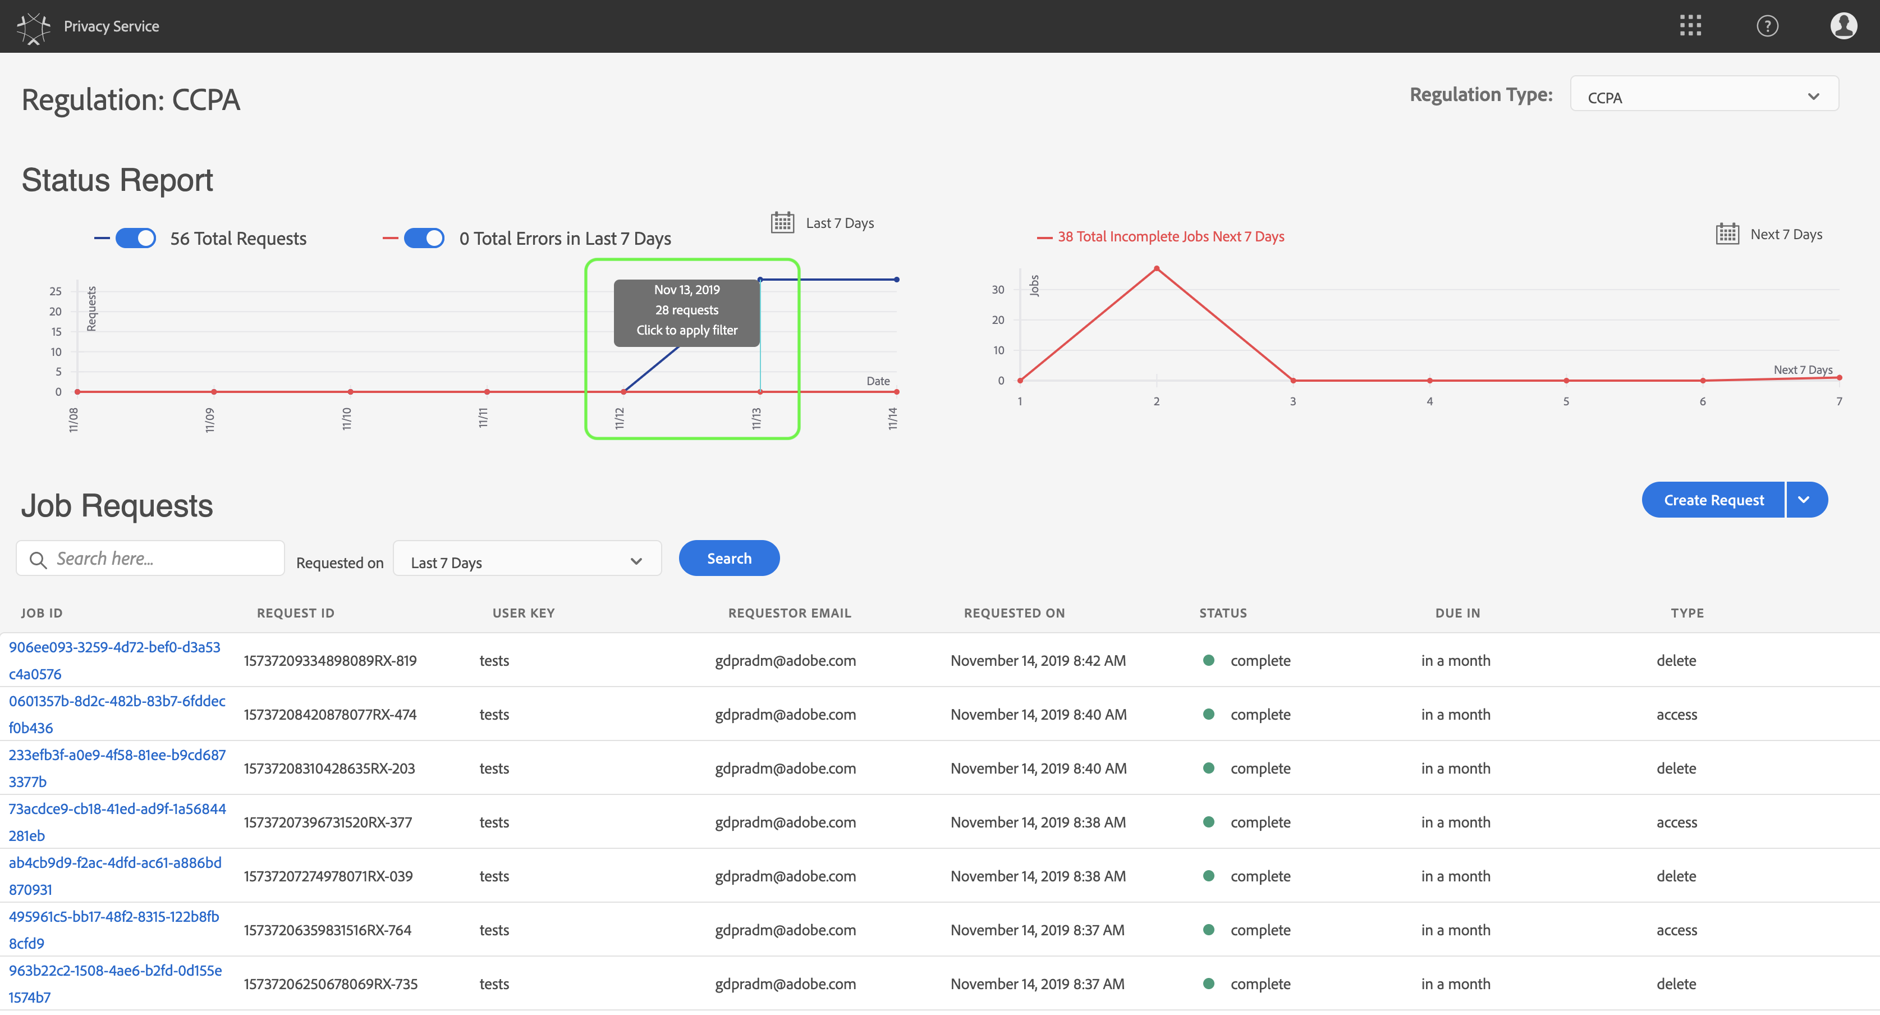Viewport: 1880px width, 1015px height.
Task: Open the app switcher grid icon
Action: [1690, 26]
